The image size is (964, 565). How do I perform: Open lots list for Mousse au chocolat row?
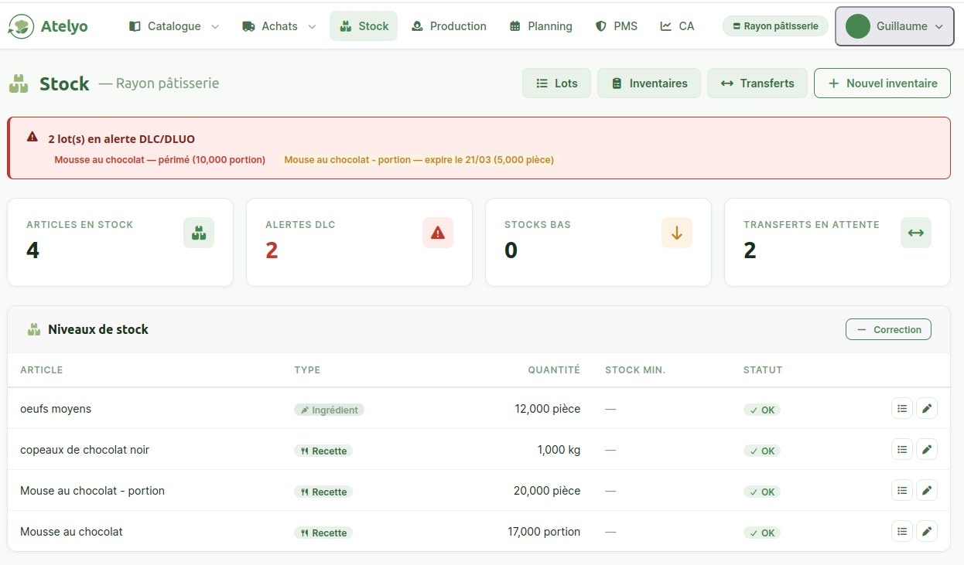901,532
